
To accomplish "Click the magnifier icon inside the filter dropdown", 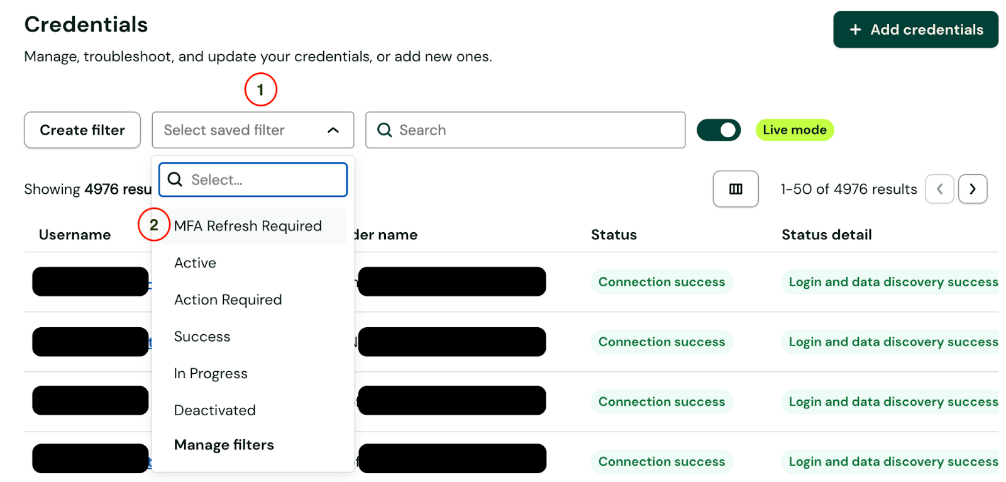I will [174, 179].
